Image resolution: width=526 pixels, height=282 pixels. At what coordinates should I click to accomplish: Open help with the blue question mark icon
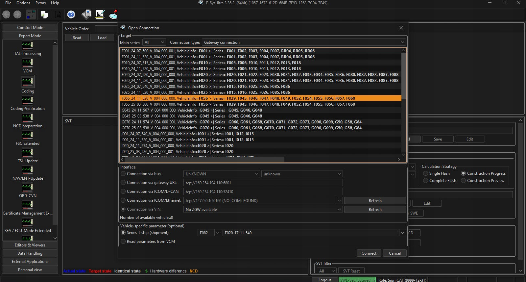[x=71, y=14]
